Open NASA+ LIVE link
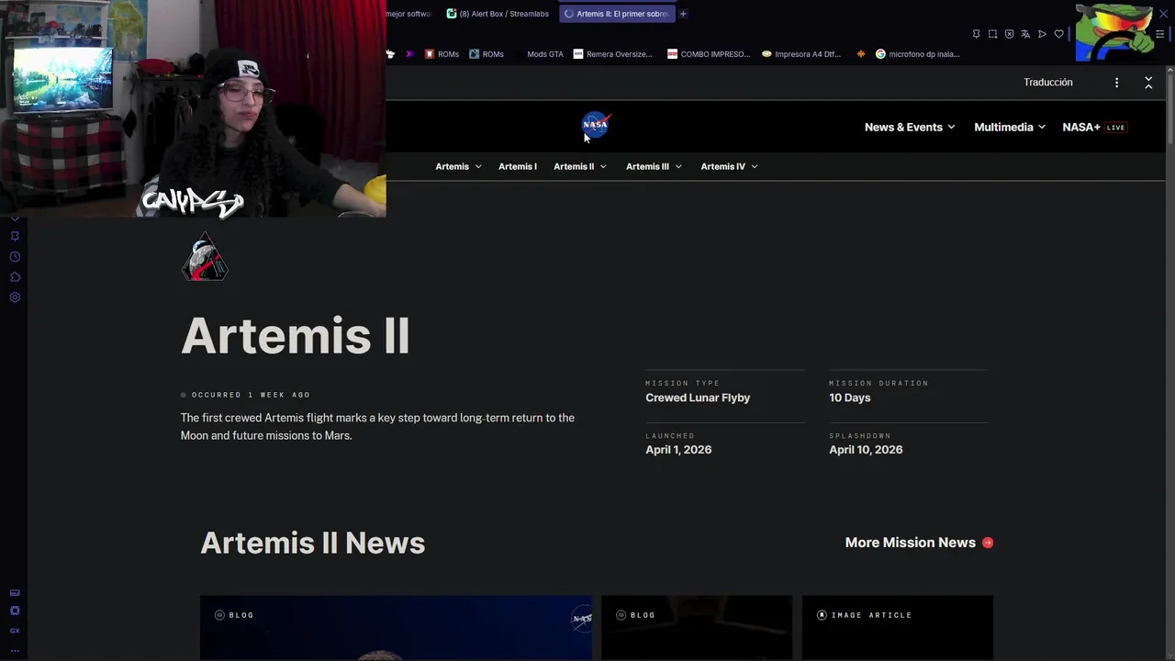The width and height of the screenshot is (1175, 661). 1094,128
